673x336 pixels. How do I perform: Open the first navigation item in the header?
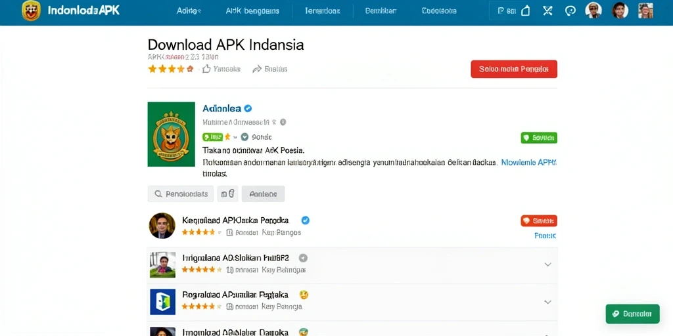189,11
